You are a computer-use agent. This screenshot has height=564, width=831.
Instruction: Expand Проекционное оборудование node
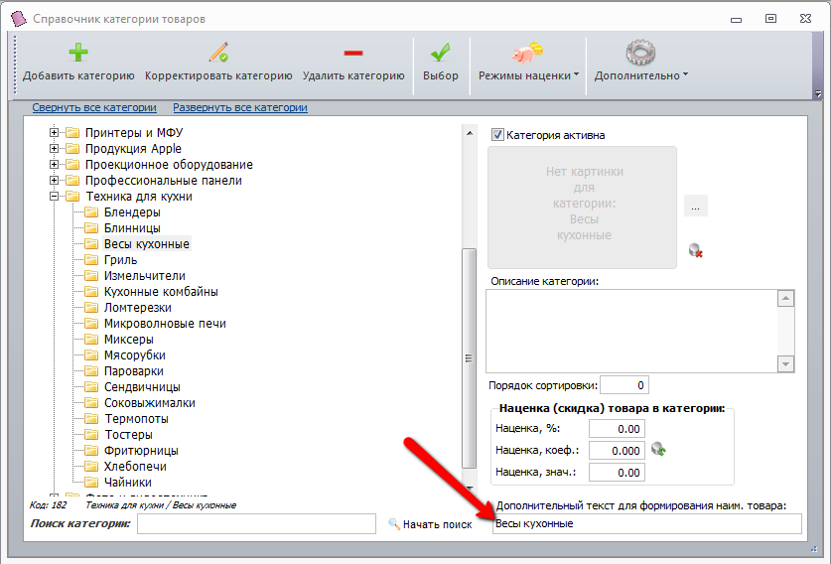point(54,164)
